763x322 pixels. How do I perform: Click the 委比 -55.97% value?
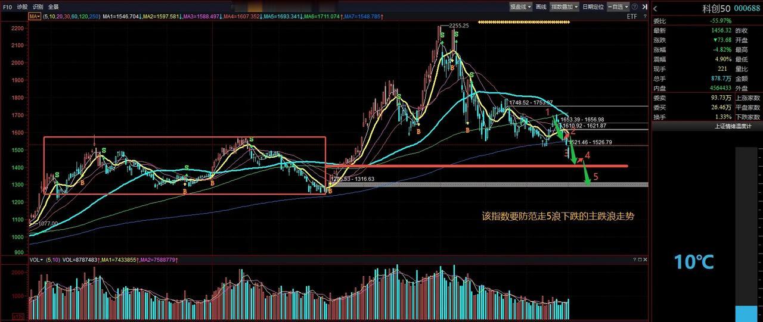(x=721, y=21)
